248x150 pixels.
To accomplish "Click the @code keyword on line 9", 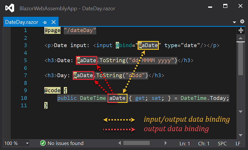I will pyautogui.click(x=52, y=90).
